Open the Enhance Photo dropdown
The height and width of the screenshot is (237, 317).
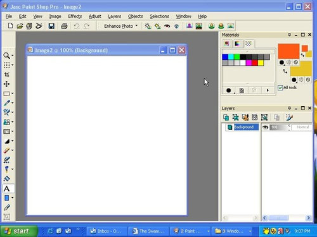pos(120,26)
